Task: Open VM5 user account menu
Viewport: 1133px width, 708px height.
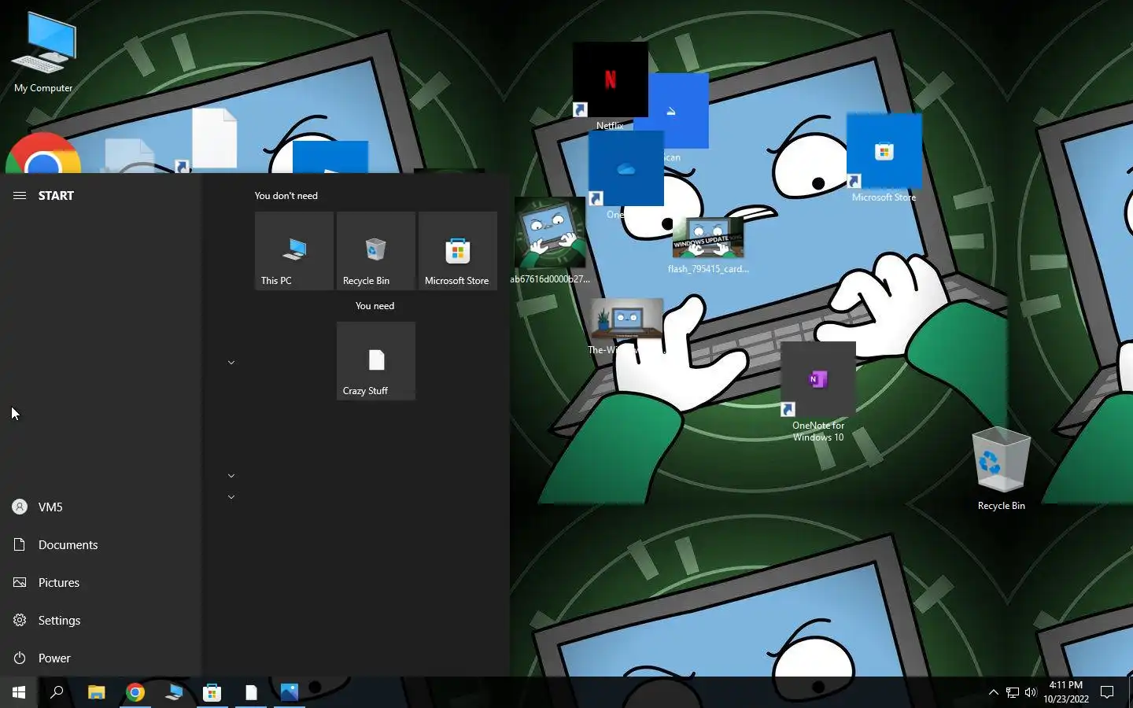Action: coord(101,507)
